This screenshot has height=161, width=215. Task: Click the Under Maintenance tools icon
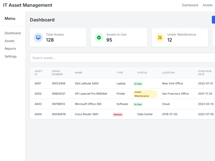(x=160, y=37)
